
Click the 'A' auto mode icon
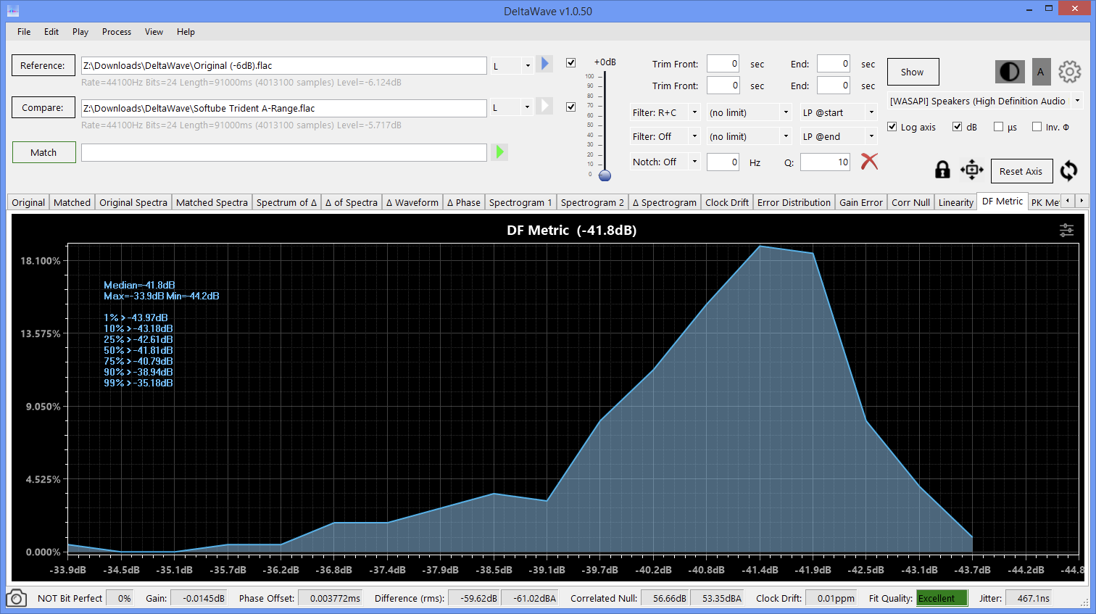[x=1041, y=72]
